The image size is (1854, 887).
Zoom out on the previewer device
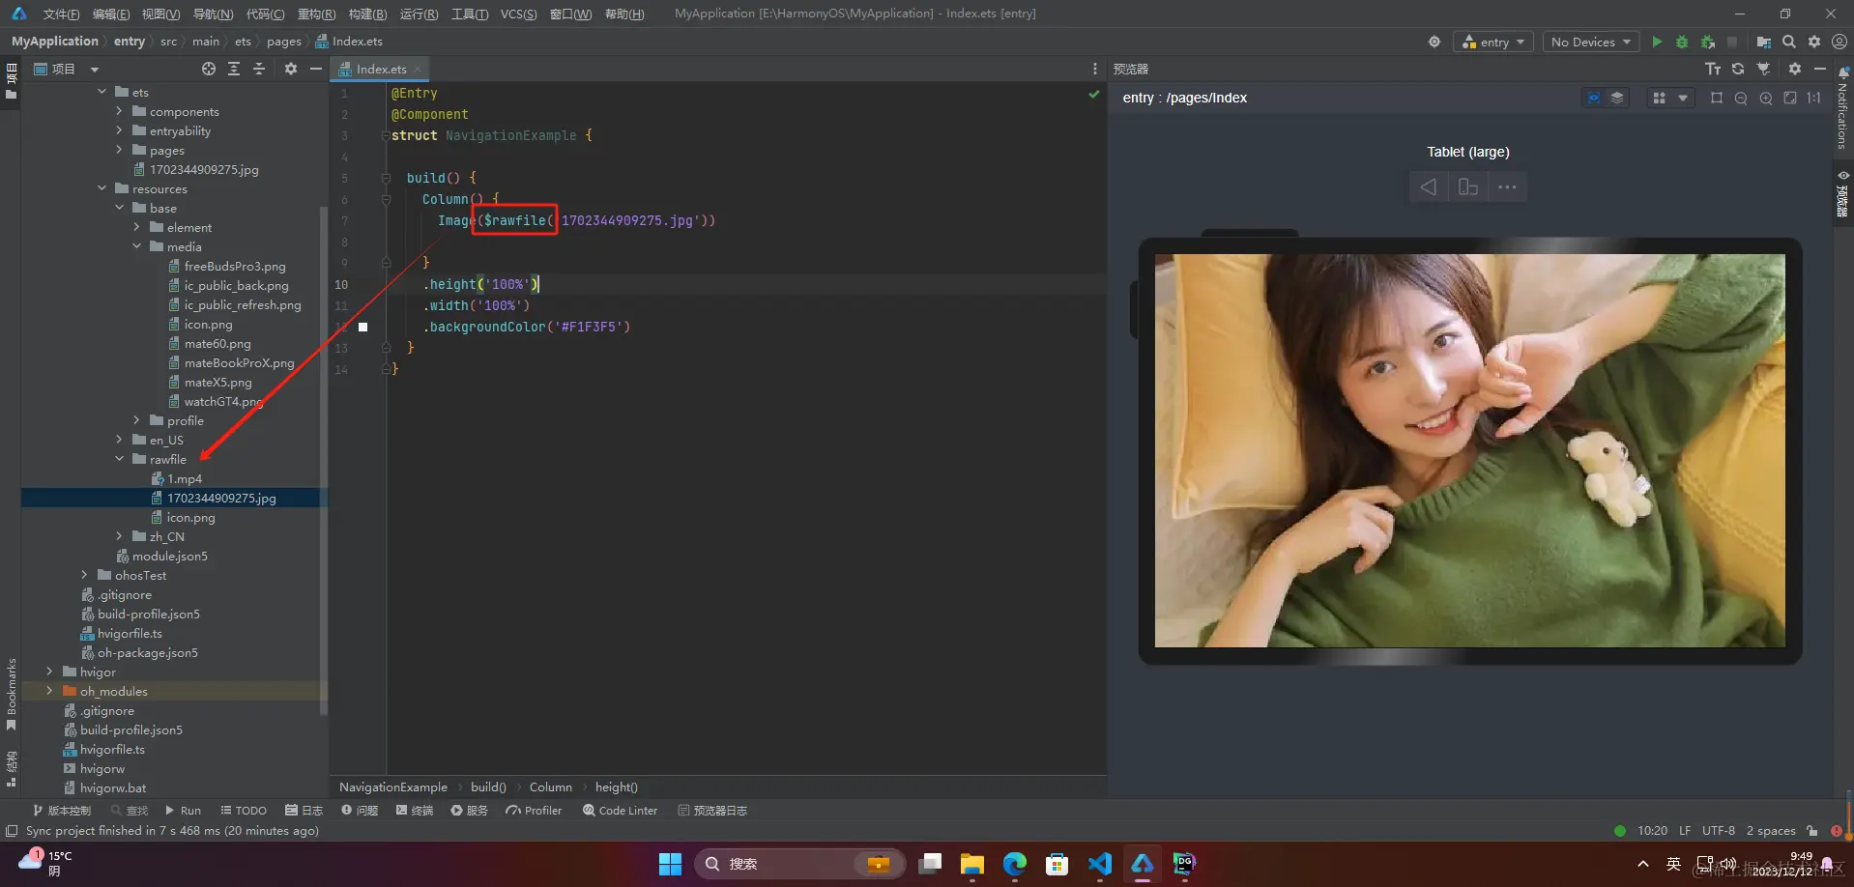(1741, 98)
